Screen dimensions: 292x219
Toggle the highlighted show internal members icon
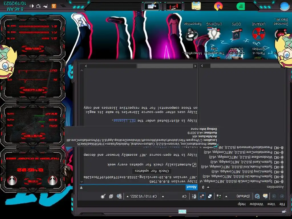[202, 196]
